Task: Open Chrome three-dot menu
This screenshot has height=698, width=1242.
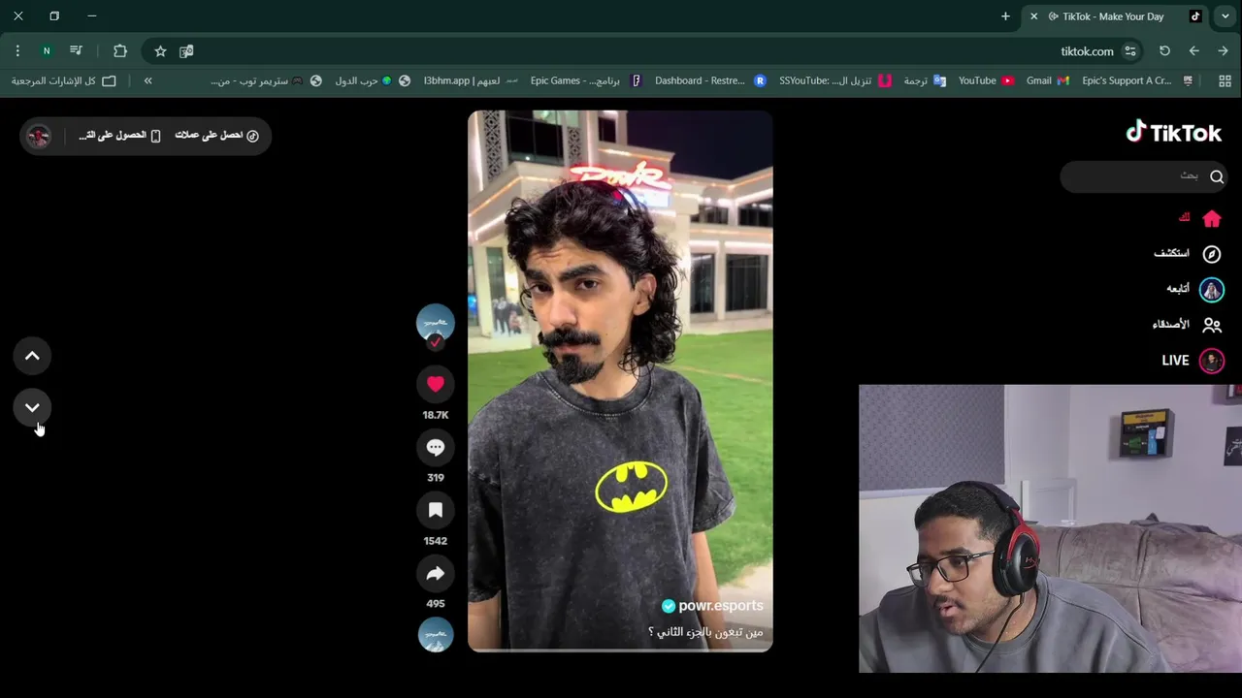Action: [x=17, y=51]
